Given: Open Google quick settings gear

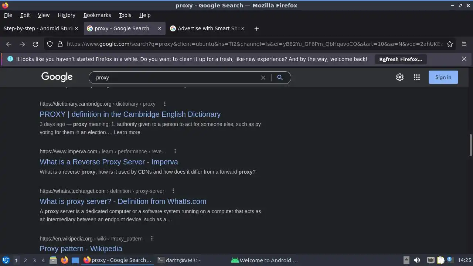Looking at the screenshot, I should [x=400, y=77].
